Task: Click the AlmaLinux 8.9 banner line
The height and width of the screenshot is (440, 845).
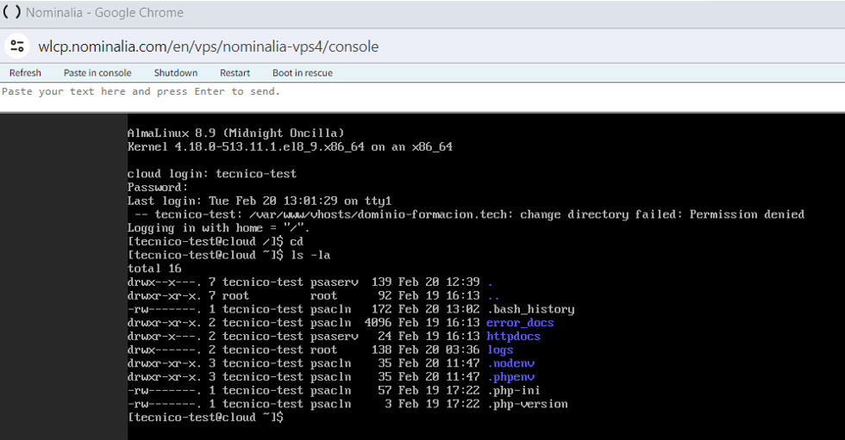Action: coord(235,133)
